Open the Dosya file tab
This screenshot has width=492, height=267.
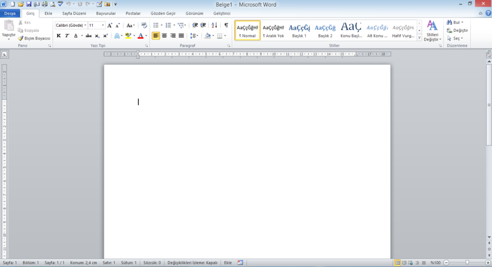tap(10, 14)
